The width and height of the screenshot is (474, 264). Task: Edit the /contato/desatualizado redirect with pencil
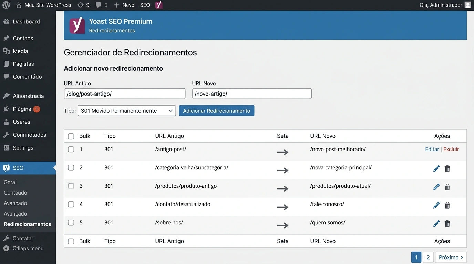436,205
